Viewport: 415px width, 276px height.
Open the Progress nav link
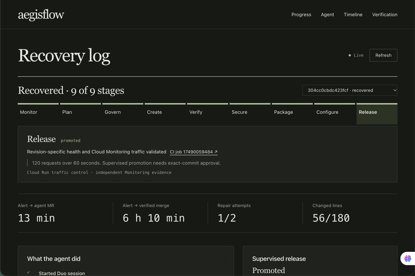[x=301, y=15]
